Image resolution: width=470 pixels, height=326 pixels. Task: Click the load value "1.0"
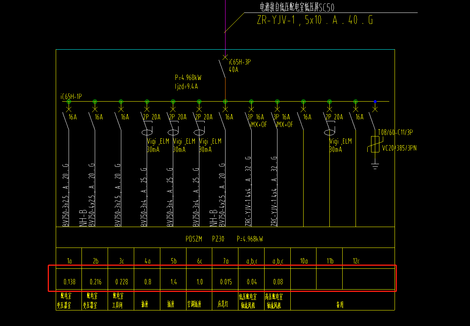click(x=200, y=282)
